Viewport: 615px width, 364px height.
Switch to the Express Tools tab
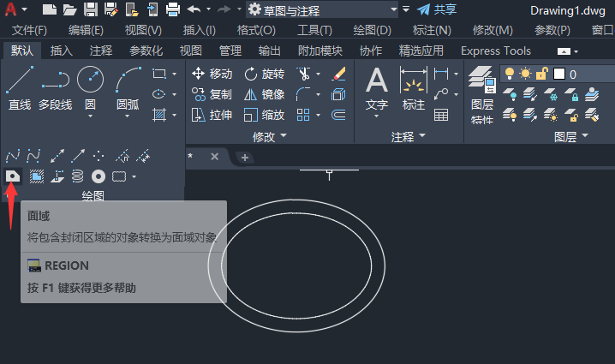coord(496,51)
